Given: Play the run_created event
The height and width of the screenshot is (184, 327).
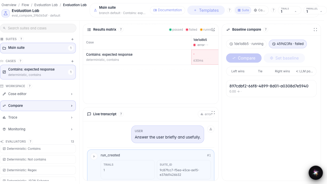Looking at the screenshot, I should (94, 156).
